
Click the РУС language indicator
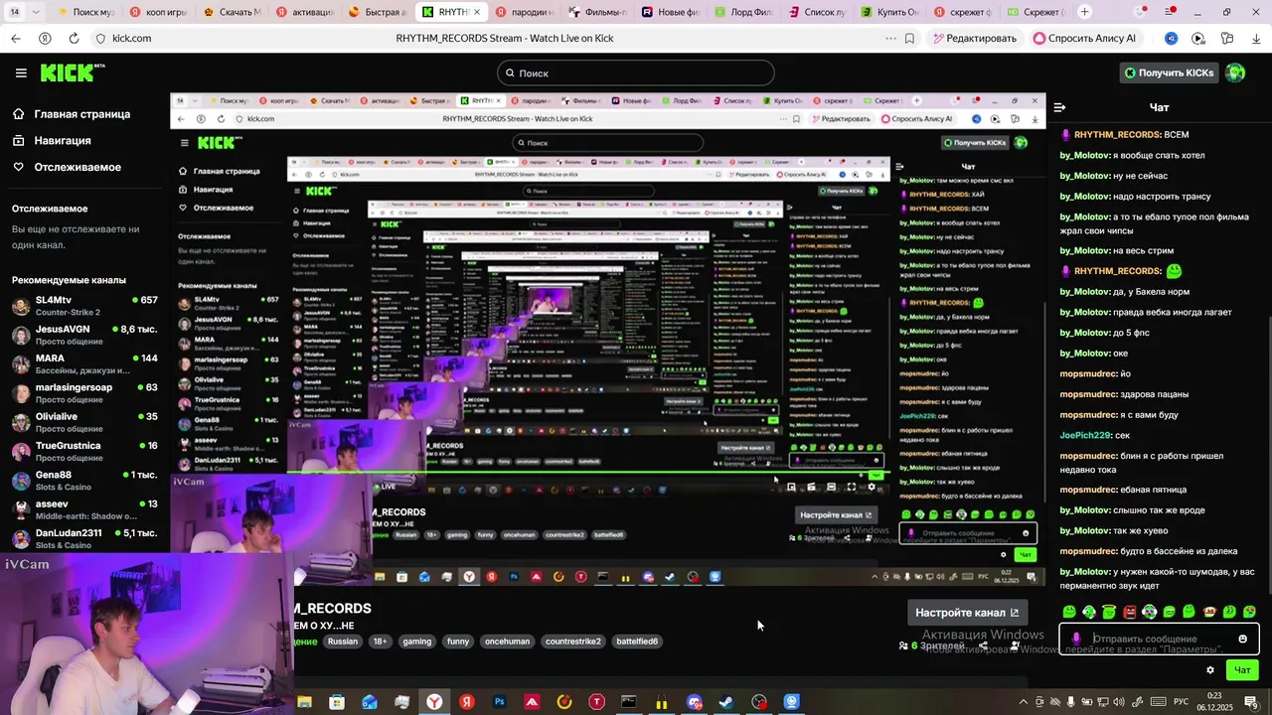click(1182, 702)
